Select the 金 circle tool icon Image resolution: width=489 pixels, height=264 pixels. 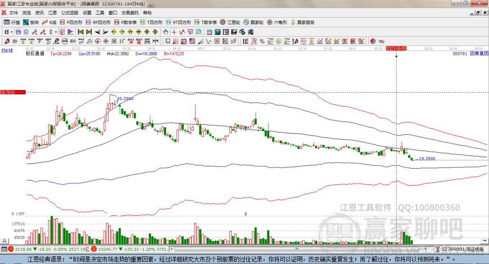coord(278,41)
